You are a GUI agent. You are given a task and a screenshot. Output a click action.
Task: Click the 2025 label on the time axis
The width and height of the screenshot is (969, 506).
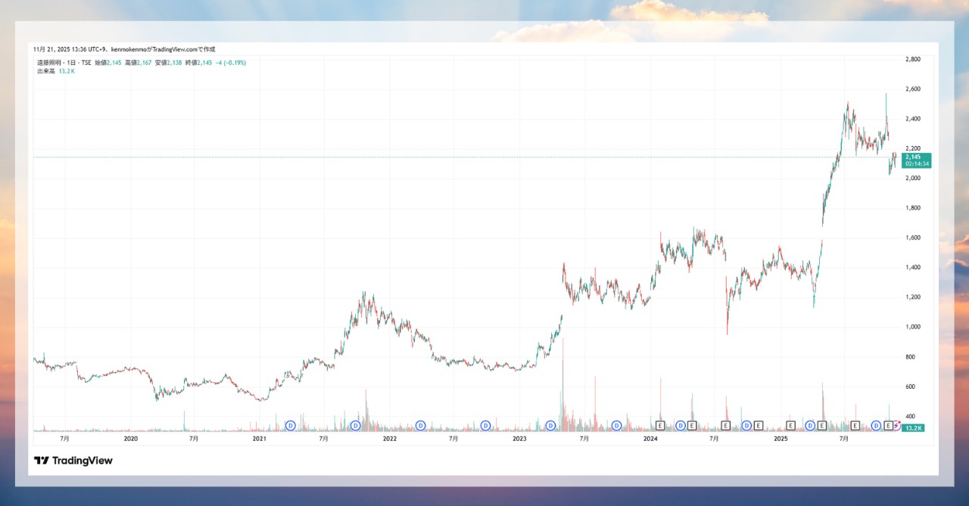[x=780, y=438]
